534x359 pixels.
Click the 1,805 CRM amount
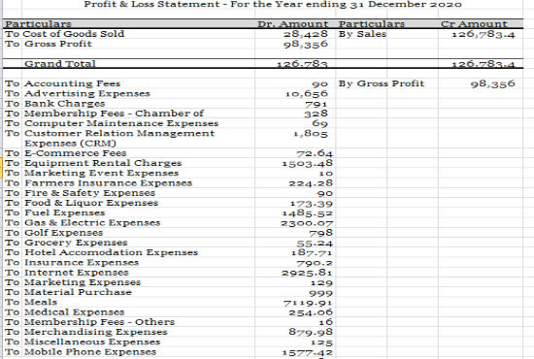311,133
